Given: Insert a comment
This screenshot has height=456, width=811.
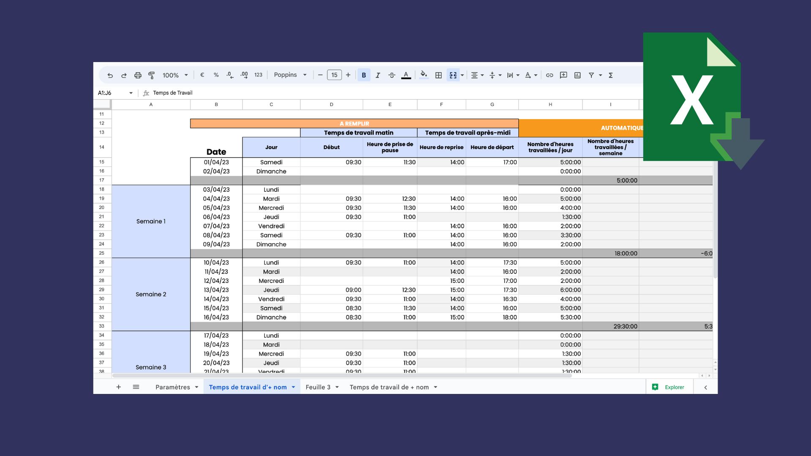Looking at the screenshot, I should (563, 75).
